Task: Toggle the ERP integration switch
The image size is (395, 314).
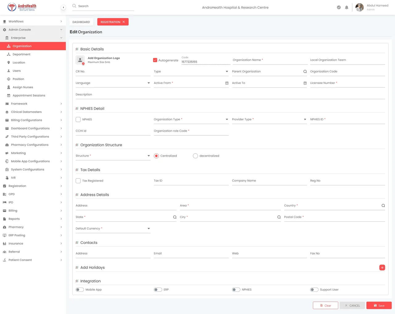Action: click(158, 290)
